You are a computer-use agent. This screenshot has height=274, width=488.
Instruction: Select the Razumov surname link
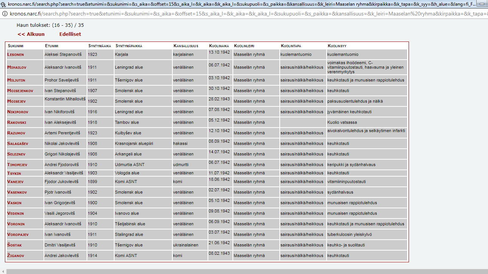coord(16,133)
